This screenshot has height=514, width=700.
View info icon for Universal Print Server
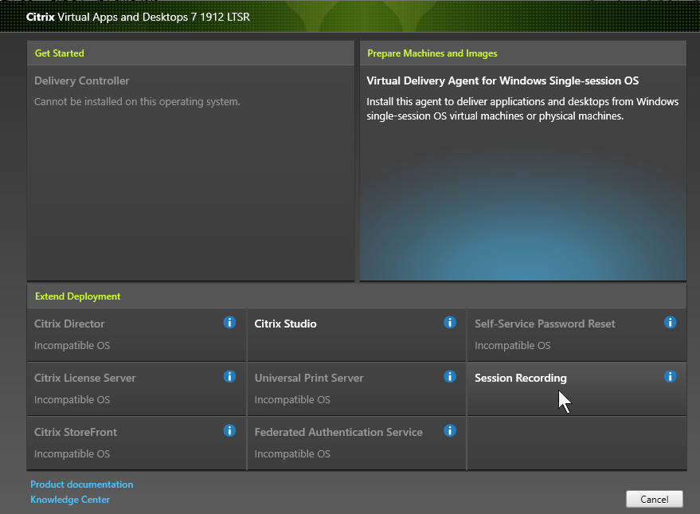(x=450, y=377)
